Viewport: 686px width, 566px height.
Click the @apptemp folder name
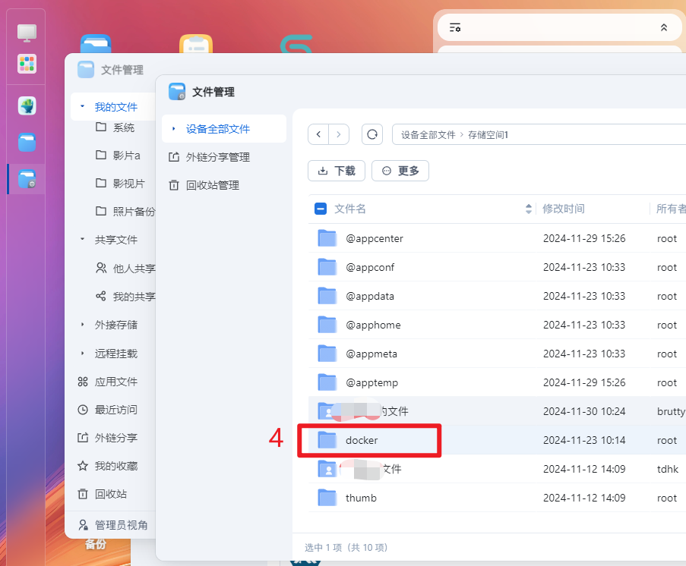point(372,383)
